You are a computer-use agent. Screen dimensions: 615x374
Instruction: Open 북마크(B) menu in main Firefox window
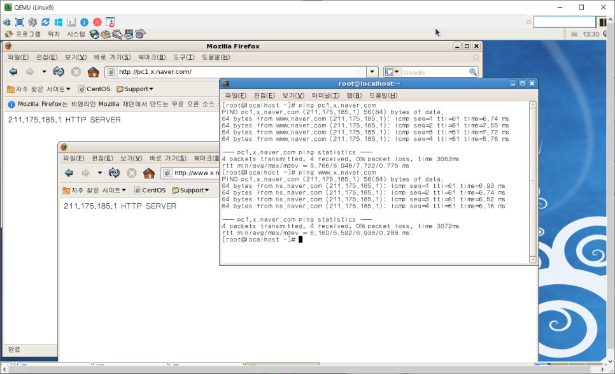[x=152, y=57]
